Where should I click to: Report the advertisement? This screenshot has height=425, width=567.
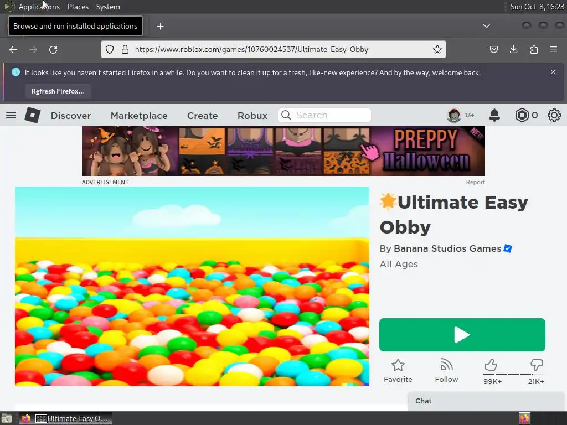click(x=475, y=182)
